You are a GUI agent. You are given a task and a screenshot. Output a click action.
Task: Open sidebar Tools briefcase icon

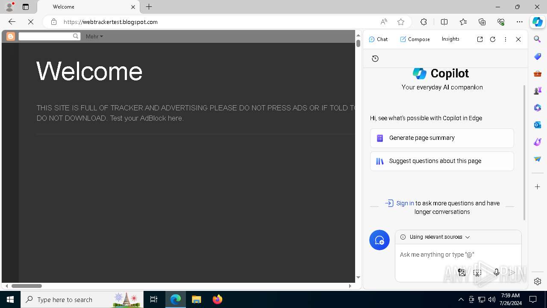coord(538,74)
